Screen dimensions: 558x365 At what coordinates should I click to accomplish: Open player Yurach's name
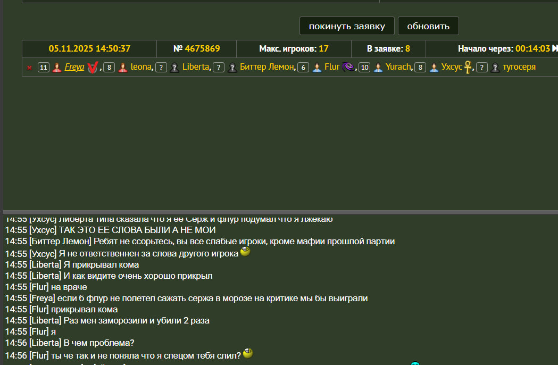[398, 67]
